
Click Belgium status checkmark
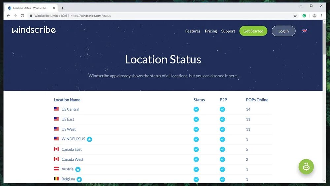point(196,179)
